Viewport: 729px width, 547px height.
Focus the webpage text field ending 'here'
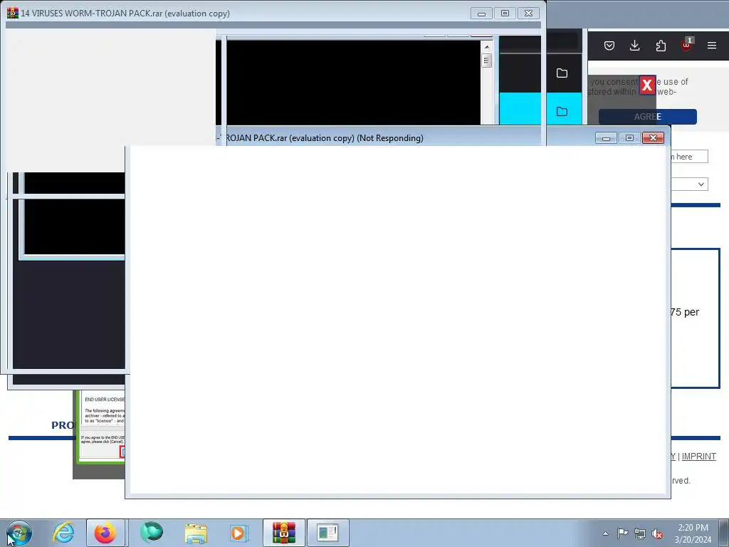tap(689, 157)
